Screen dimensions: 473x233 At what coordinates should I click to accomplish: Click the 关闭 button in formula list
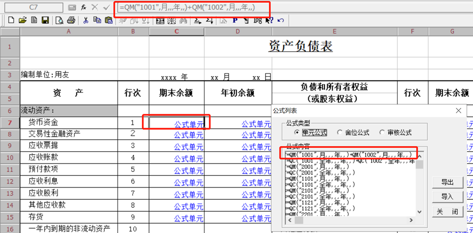coord(447,211)
